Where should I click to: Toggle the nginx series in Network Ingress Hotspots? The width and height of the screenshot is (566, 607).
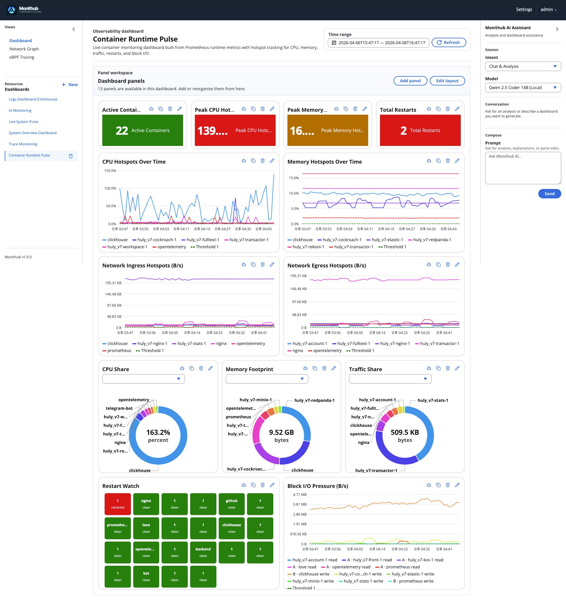[x=221, y=343]
